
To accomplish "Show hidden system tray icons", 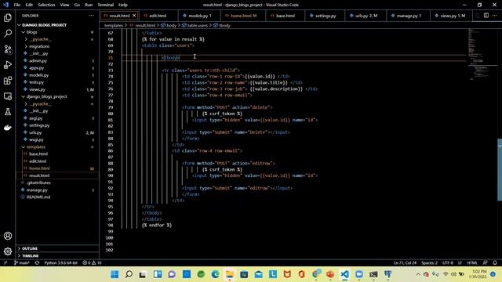I will tap(418, 274).
